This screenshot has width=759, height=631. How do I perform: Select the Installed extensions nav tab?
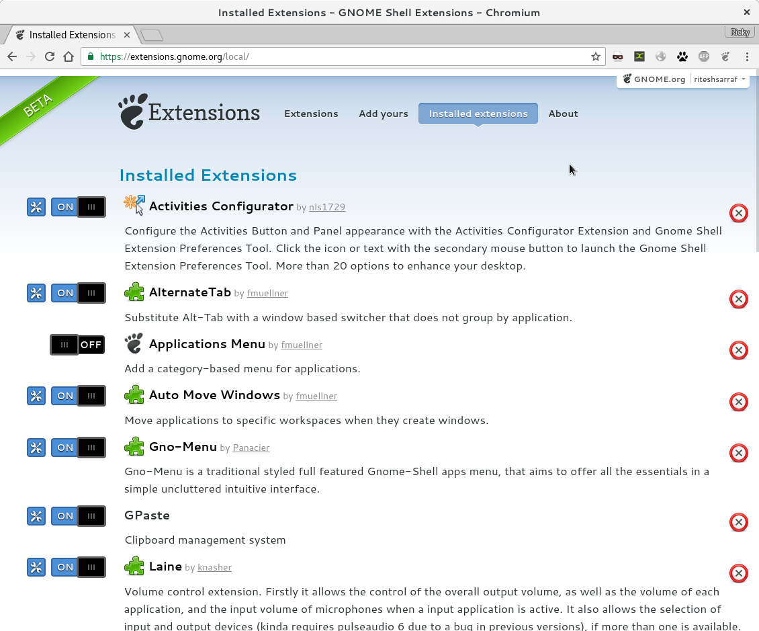click(478, 114)
